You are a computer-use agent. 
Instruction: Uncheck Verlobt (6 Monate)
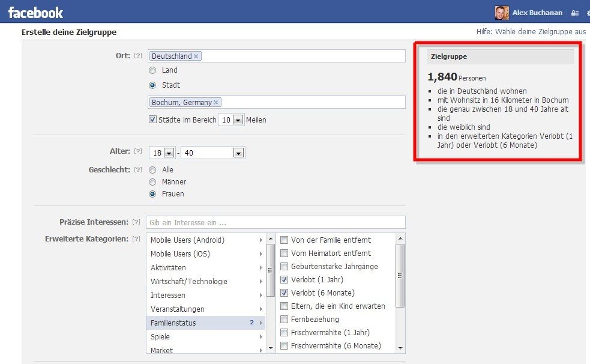(284, 293)
